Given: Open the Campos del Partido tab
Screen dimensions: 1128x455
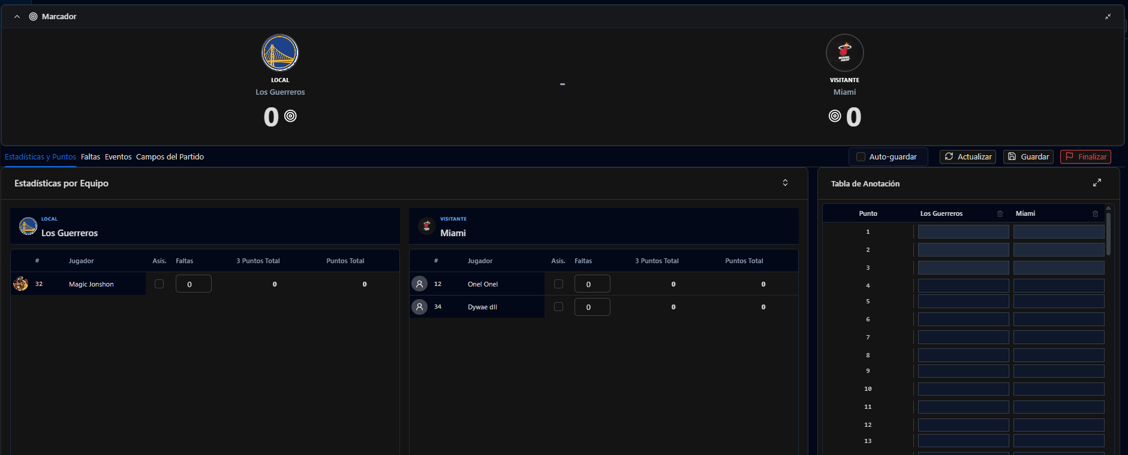Looking at the screenshot, I should click(x=170, y=157).
